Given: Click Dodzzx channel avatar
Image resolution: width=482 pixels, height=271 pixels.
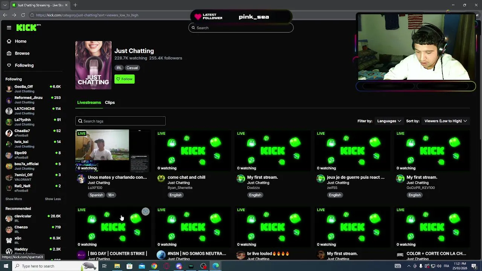Looking at the screenshot, I should (x=241, y=179).
